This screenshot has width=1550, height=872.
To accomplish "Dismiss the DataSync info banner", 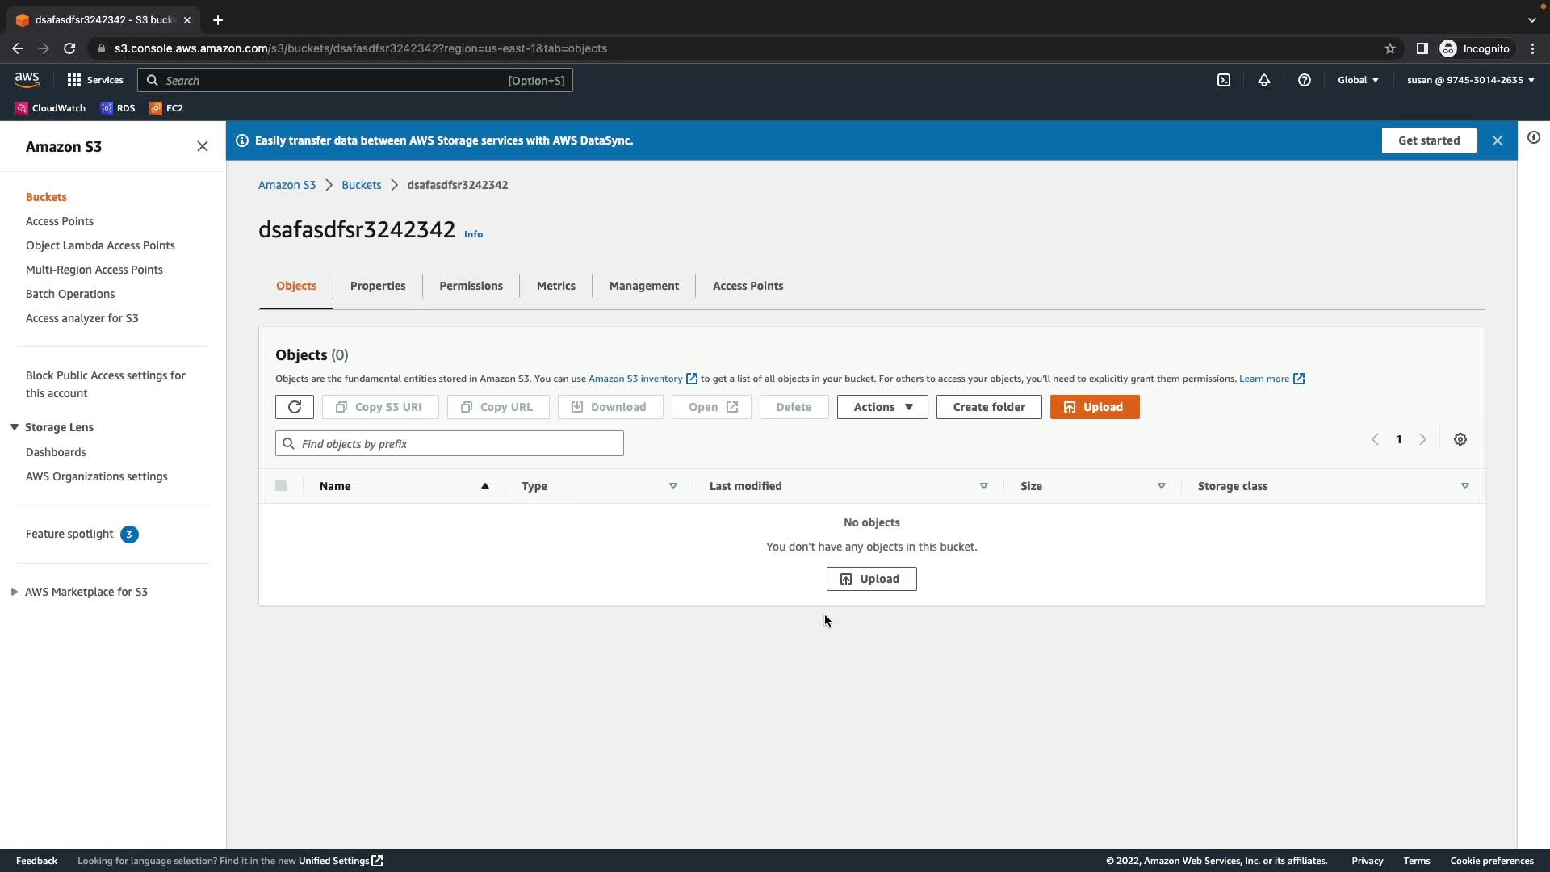I will tap(1498, 140).
